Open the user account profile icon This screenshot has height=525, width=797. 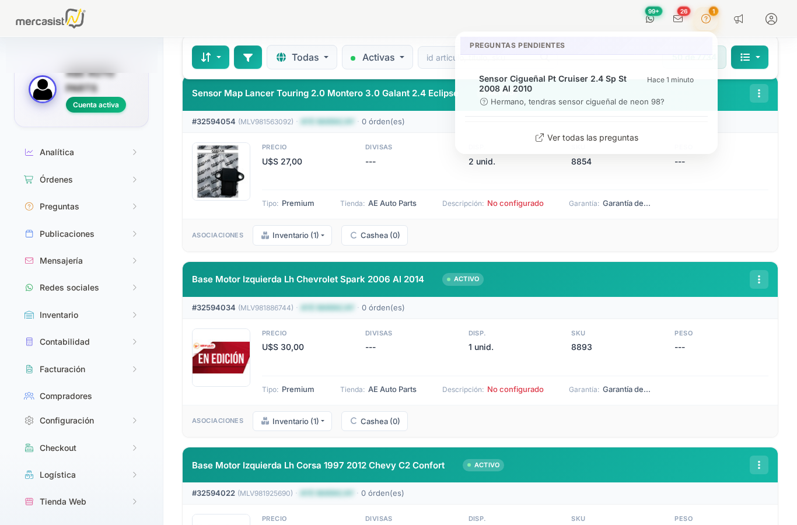click(771, 19)
